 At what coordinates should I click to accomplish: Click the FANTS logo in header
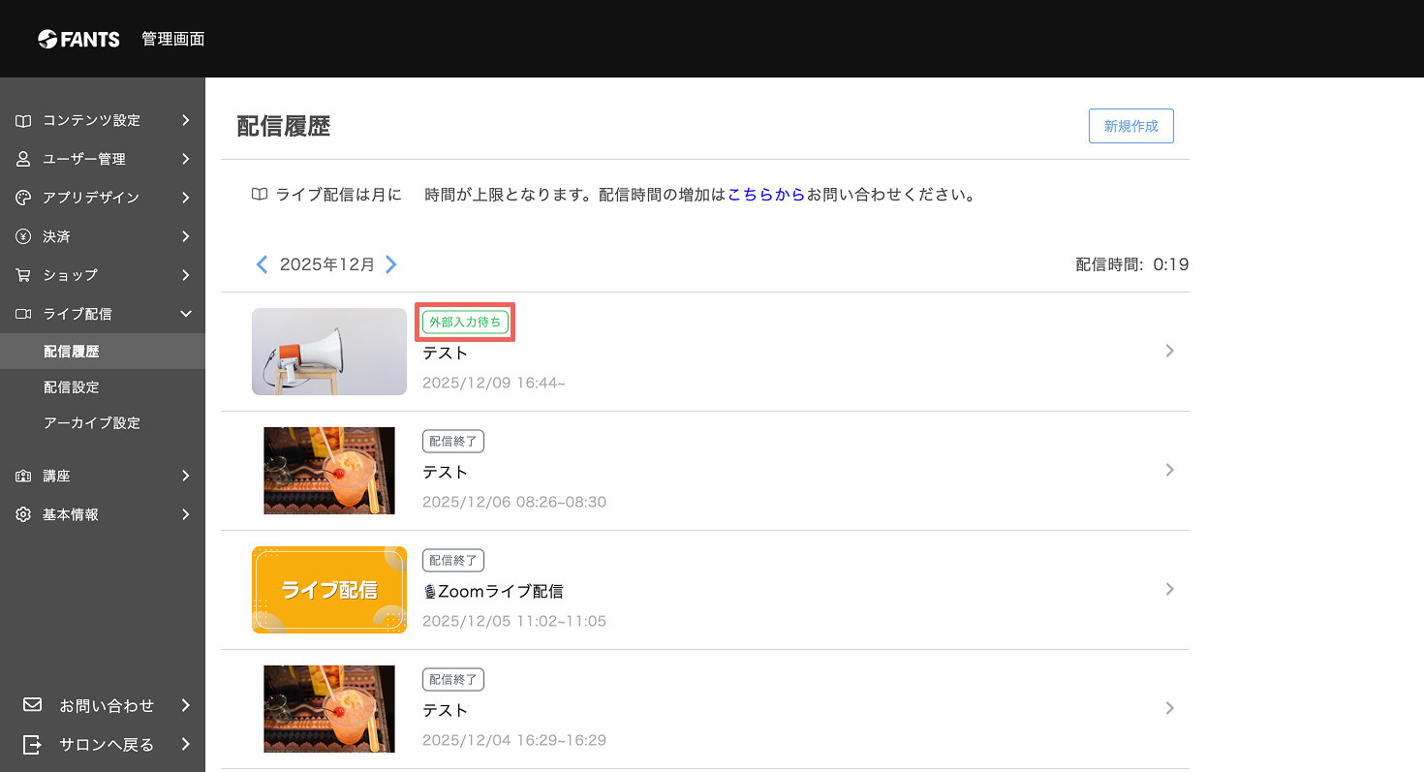[78, 39]
